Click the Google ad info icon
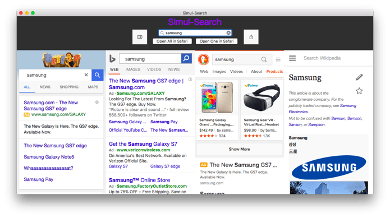This screenshot has height=218, width=390. [97, 103]
